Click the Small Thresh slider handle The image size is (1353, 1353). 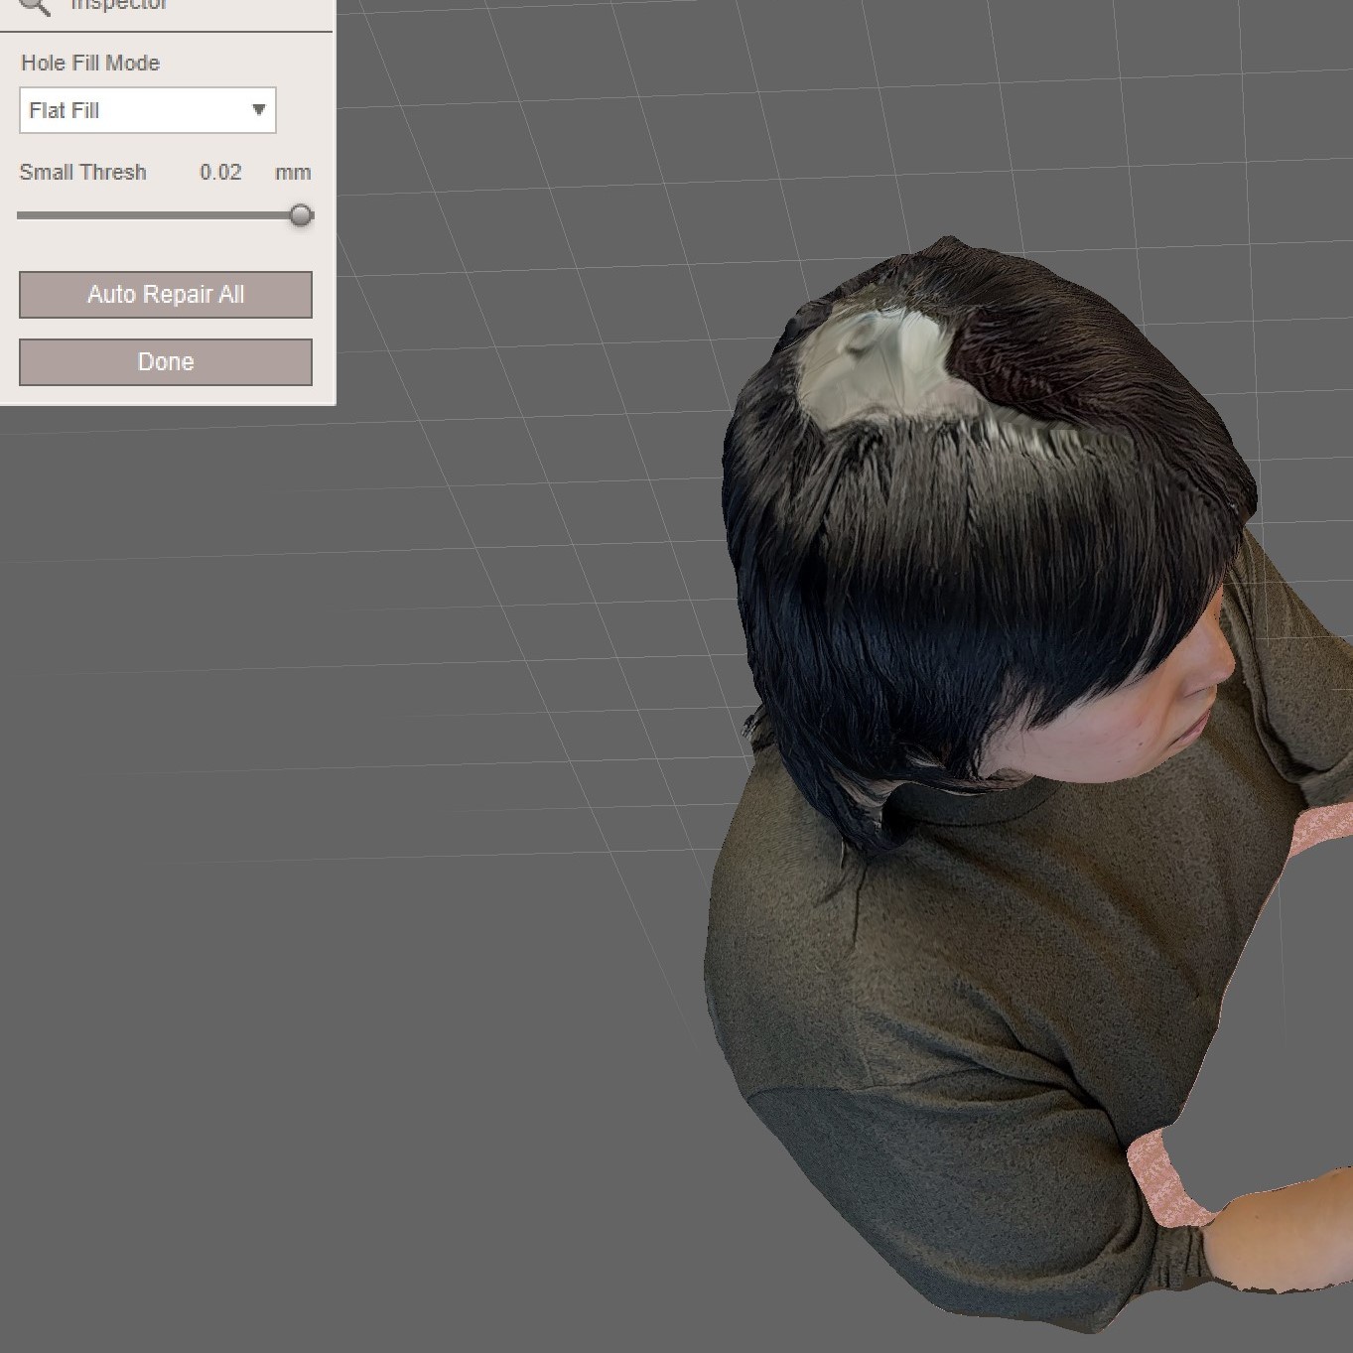tap(301, 214)
